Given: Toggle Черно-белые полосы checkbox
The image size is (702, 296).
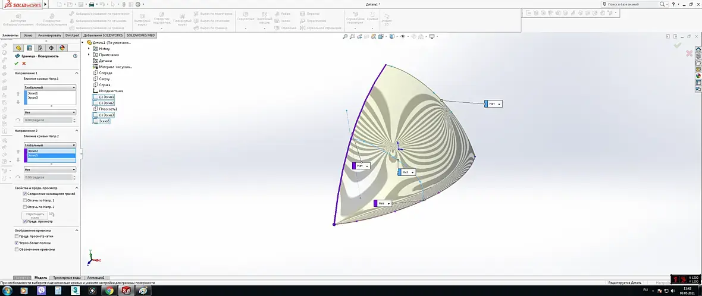Looking at the screenshot, I should pos(17,243).
